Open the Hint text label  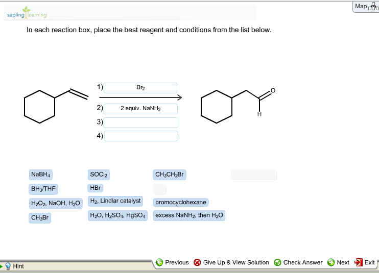(18, 266)
